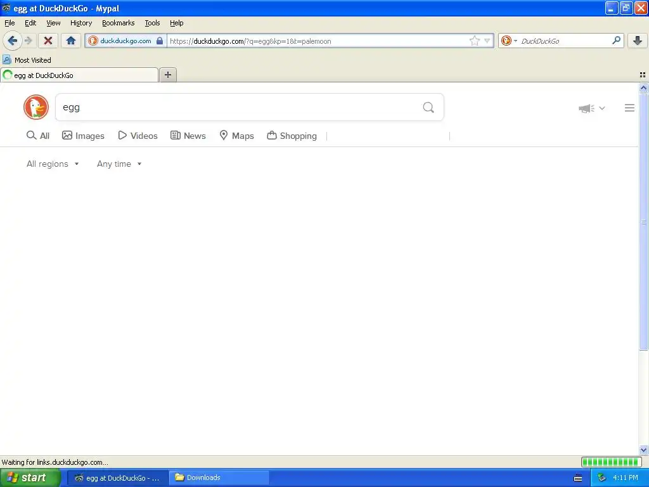Switch to Images results

click(83, 136)
